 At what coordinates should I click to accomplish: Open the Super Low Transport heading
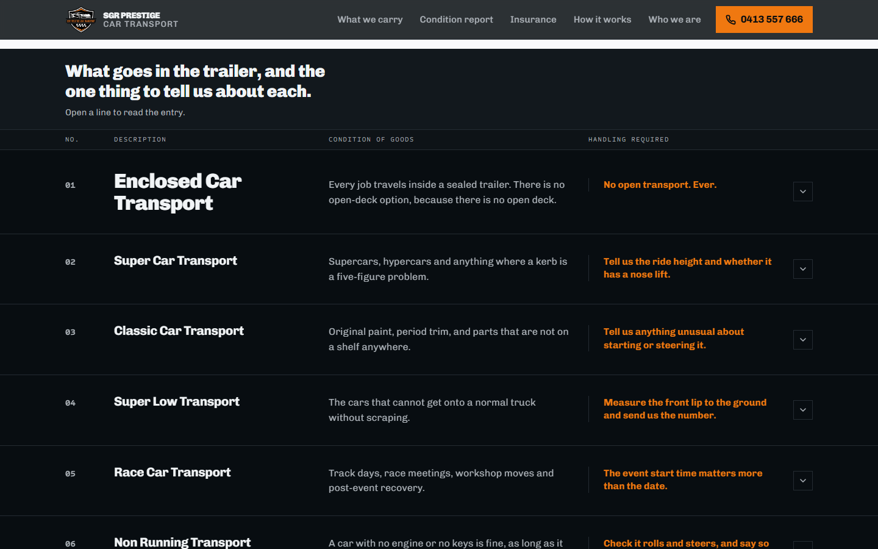click(x=177, y=402)
